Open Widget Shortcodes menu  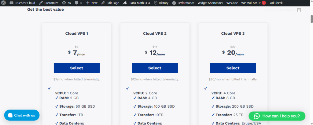210,3
